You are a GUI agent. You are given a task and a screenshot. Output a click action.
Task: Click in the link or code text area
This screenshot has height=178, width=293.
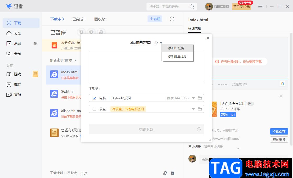(146, 66)
